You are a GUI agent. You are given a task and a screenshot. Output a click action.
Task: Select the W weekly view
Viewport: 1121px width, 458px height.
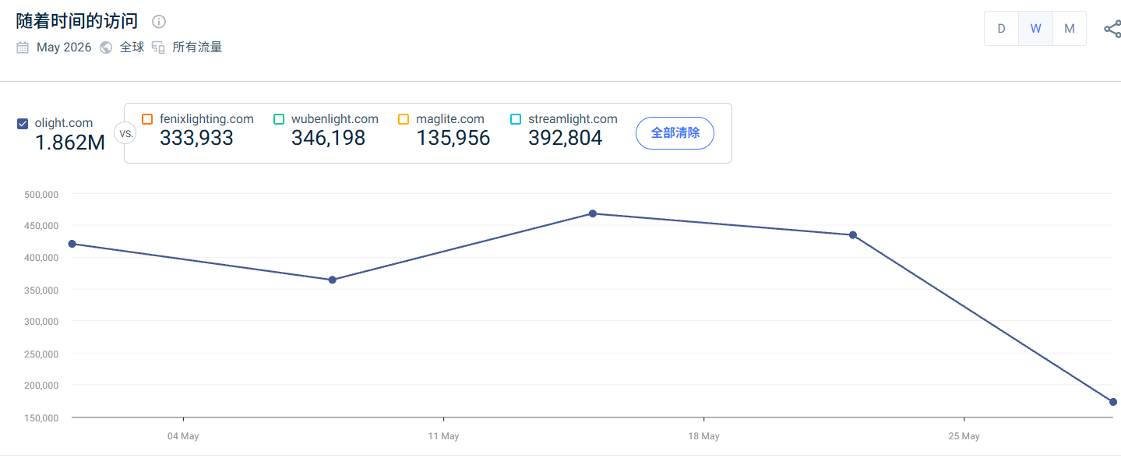[1035, 29]
